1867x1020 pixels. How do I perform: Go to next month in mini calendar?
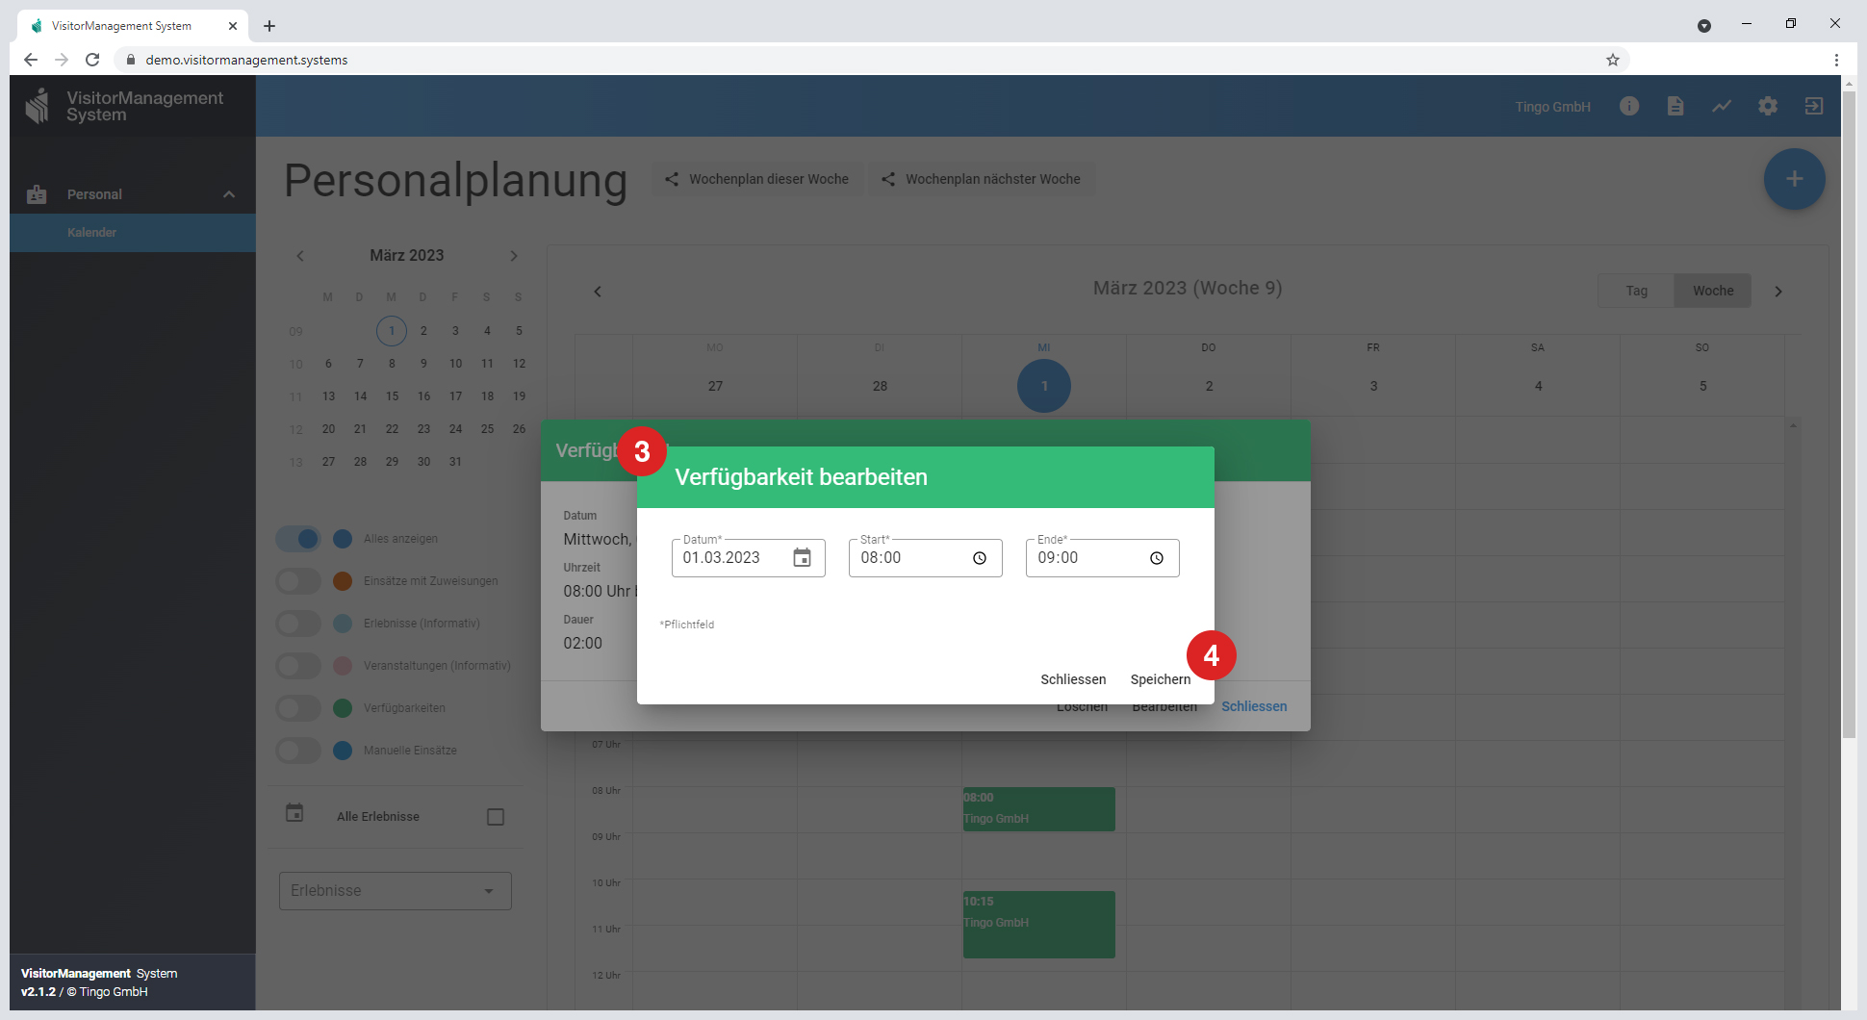[x=514, y=256]
